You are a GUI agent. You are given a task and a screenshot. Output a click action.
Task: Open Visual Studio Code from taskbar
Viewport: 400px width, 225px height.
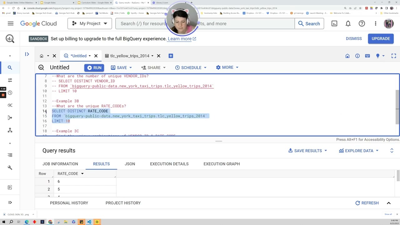click(89, 222)
